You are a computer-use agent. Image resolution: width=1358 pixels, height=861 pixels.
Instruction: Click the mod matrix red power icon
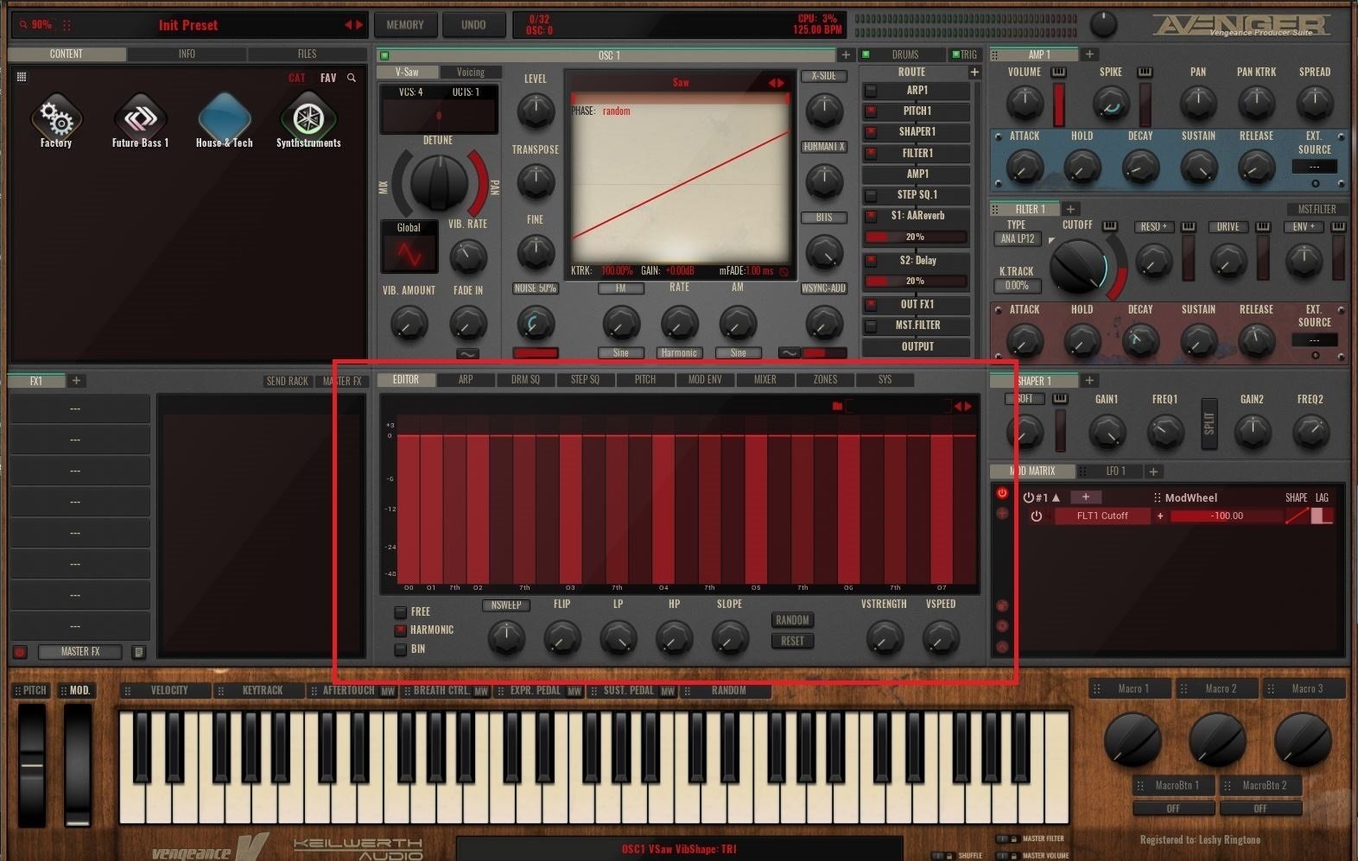[x=1002, y=493]
